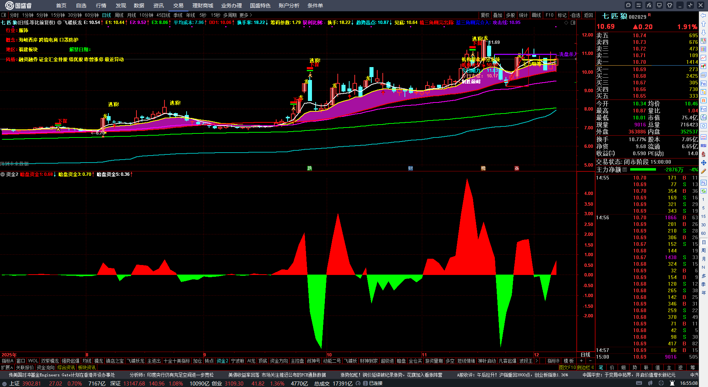Click the list icon beside 主力净额
708x387 pixels.
tap(625, 170)
